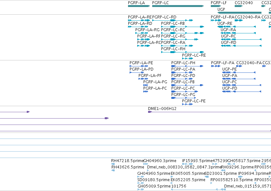Click EST GH05009.5prime
The height and width of the screenshot is (191, 271).
154,186
